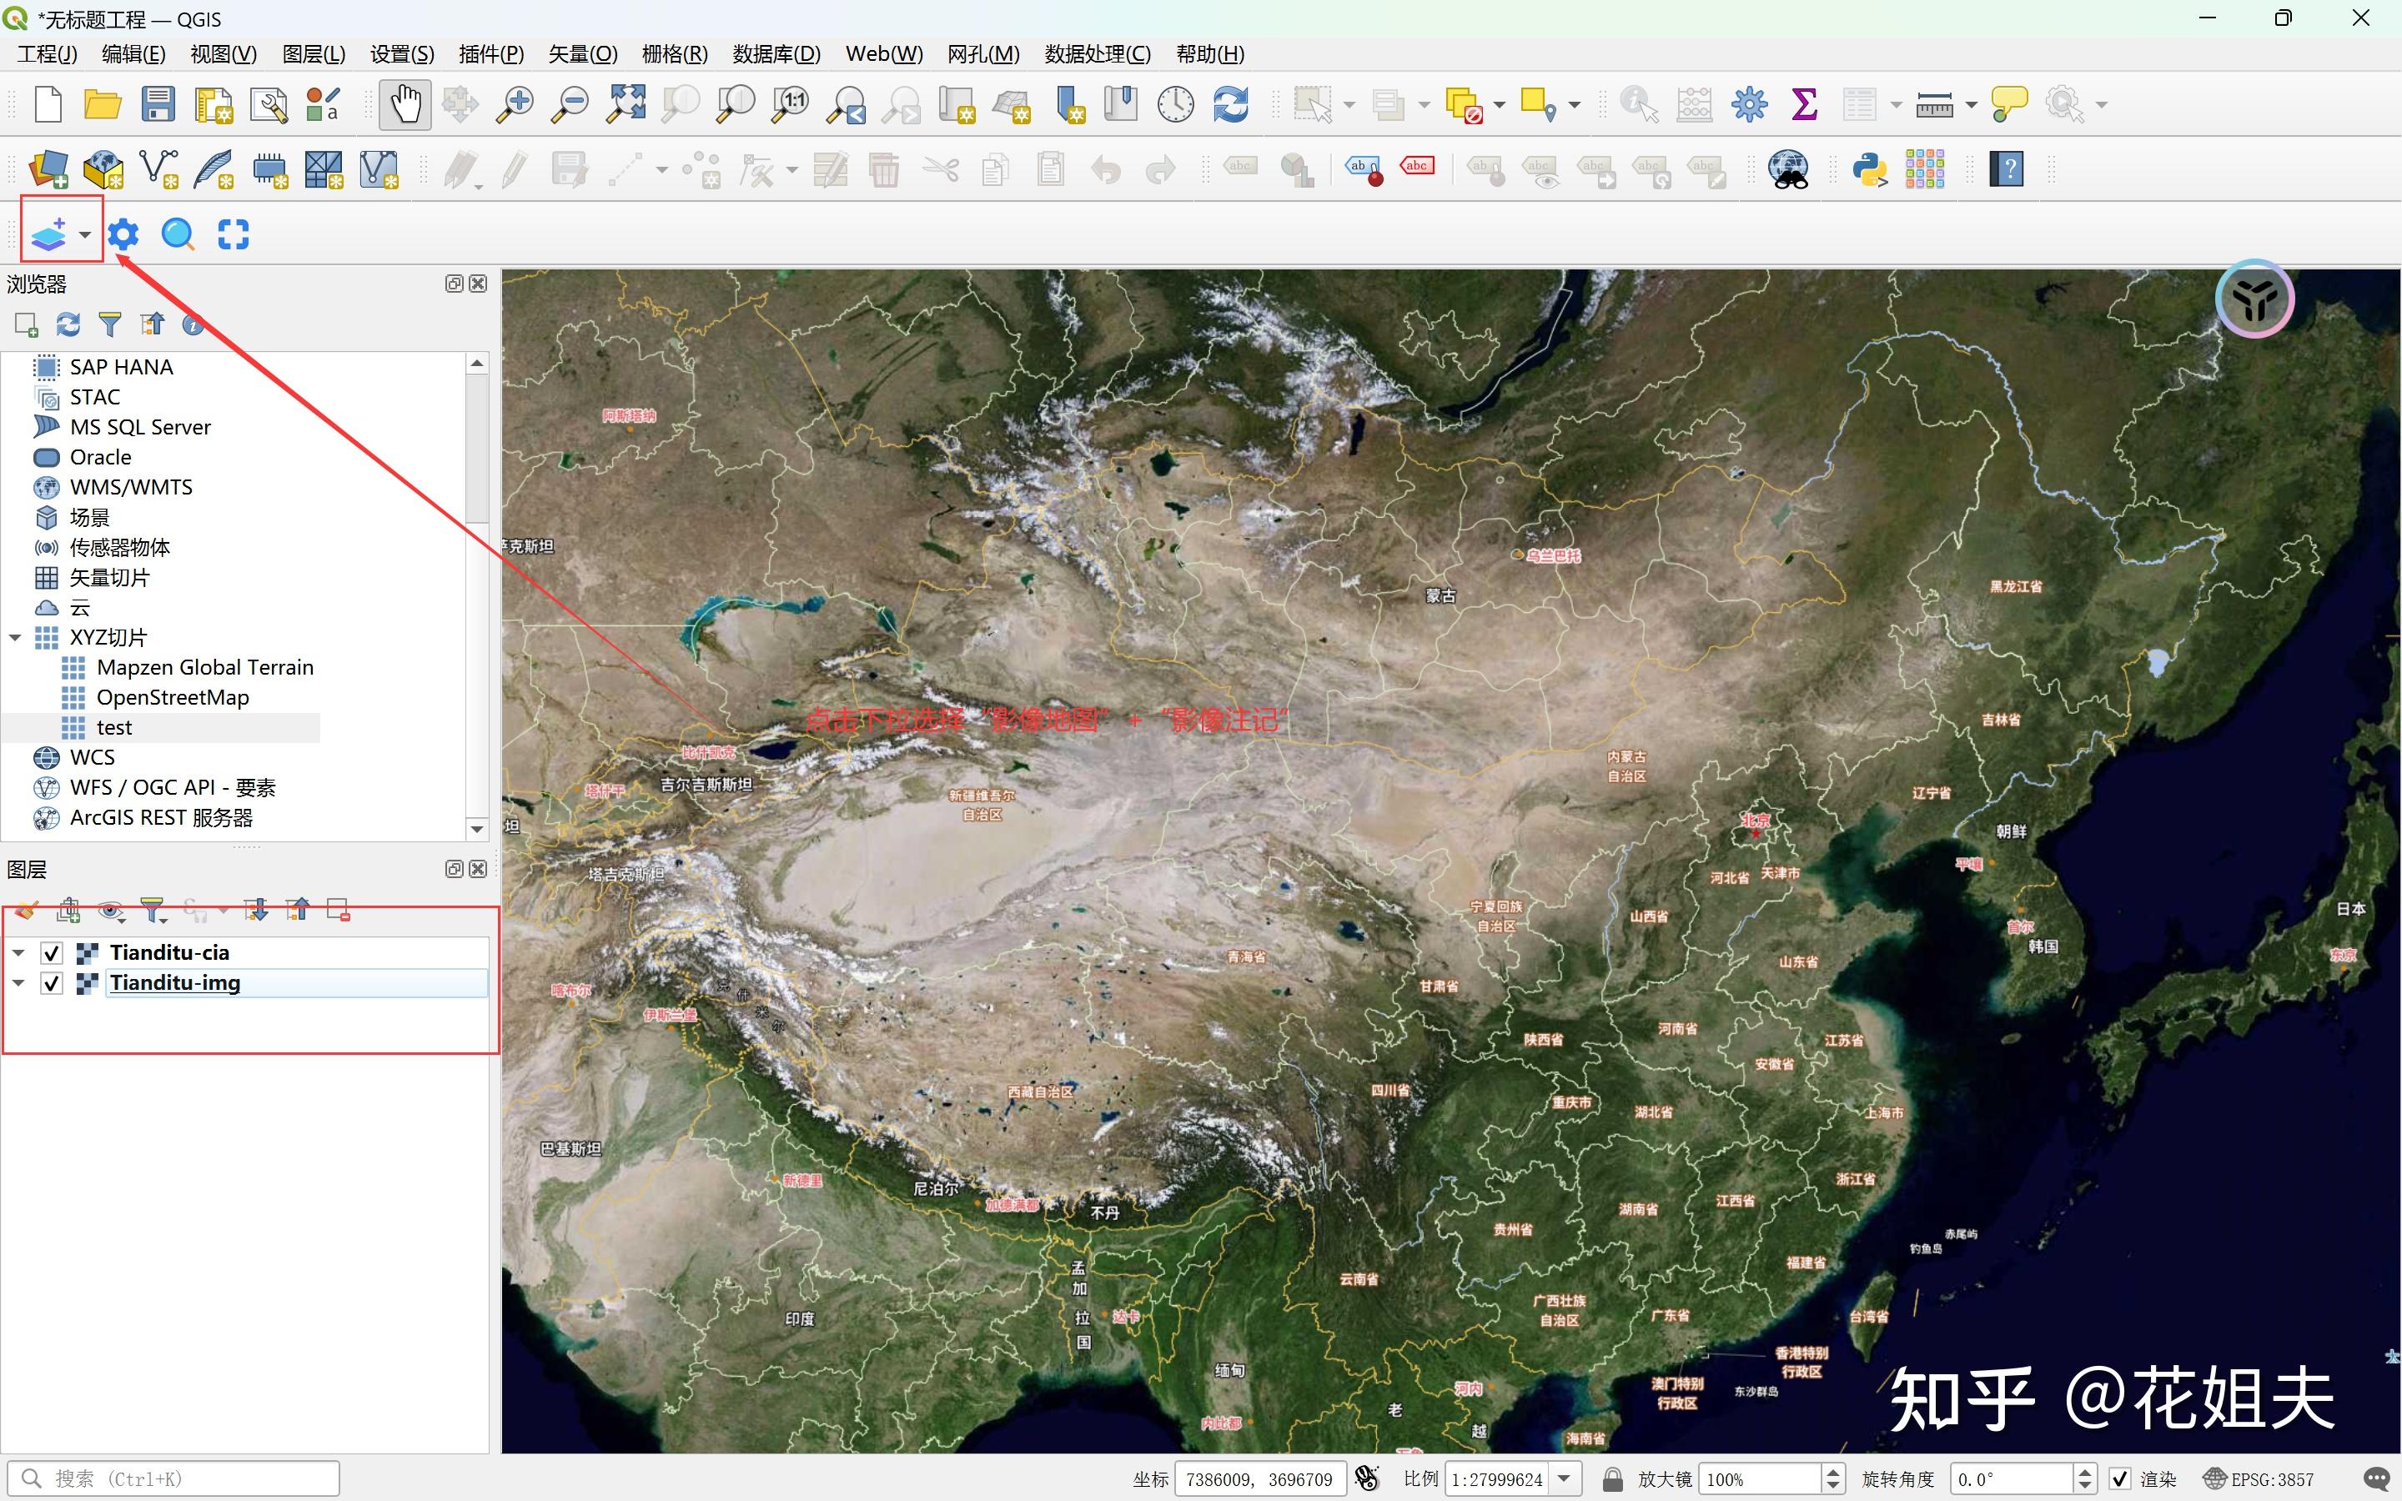Expand the Tianditu-cia layer legend
This screenshot has height=1501, width=2402.
pyautogui.click(x=19, y=953)
